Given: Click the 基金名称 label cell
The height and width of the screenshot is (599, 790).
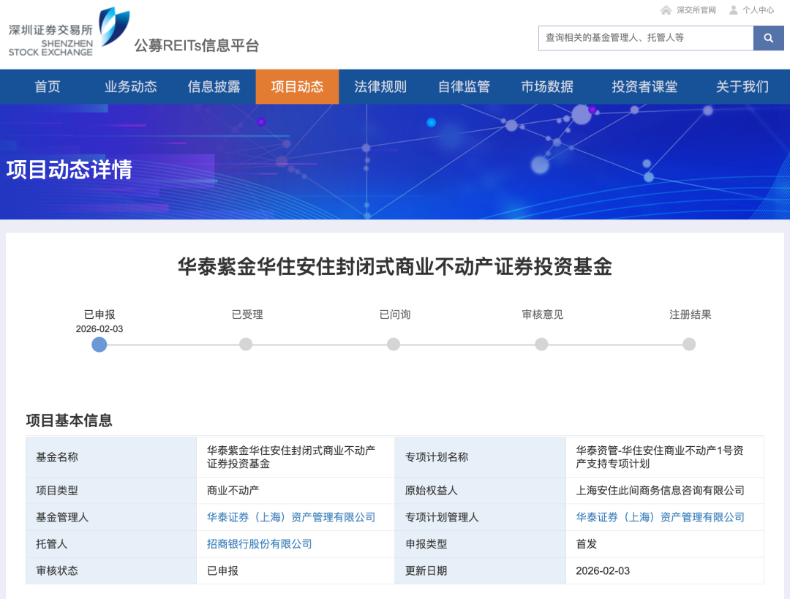Looking at the screenshot, I should coord(111,457).
